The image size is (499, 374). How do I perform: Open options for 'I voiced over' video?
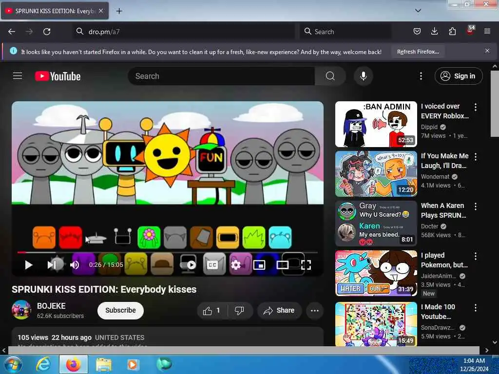[x=476, y=107]
